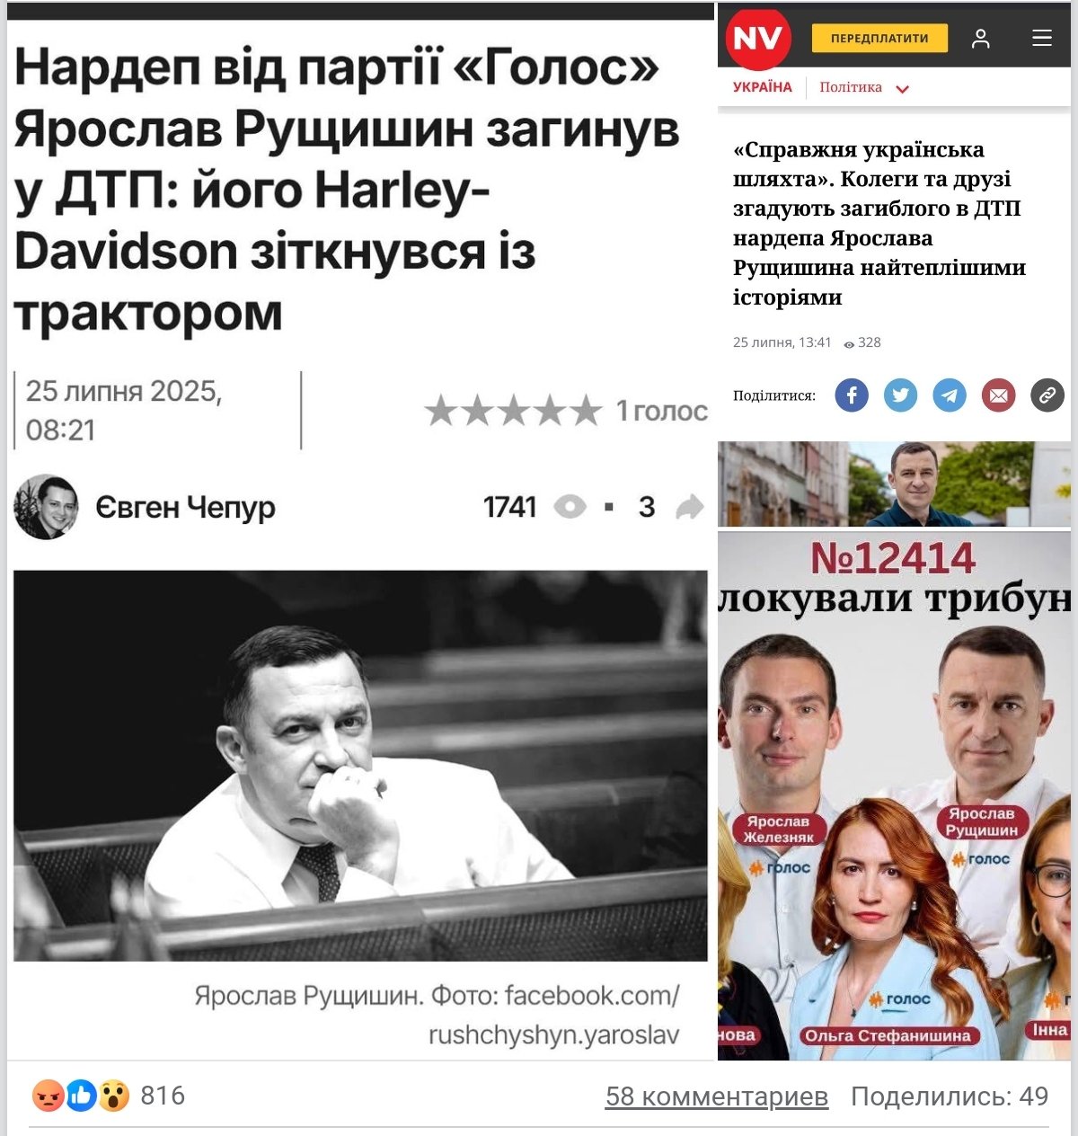Screen dimensions: 1078x1136
Task: Open the reactions list showing 816
Action: click(x=109, y=1096)
